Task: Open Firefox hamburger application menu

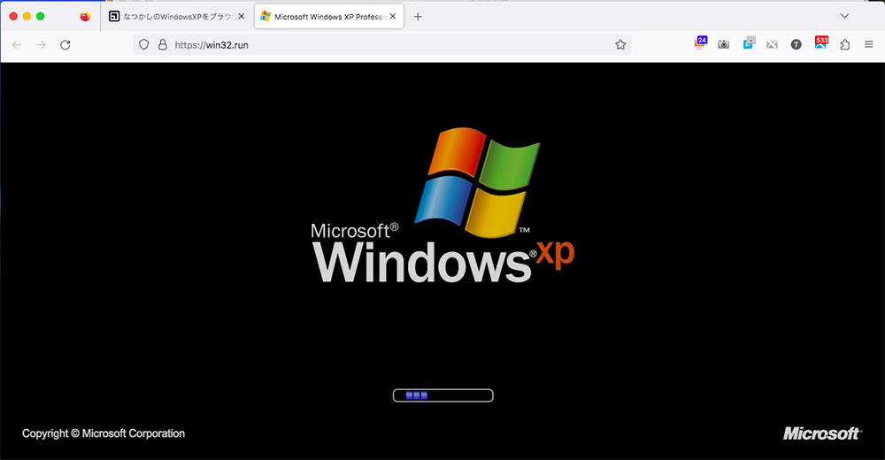Action: [869, 44]
